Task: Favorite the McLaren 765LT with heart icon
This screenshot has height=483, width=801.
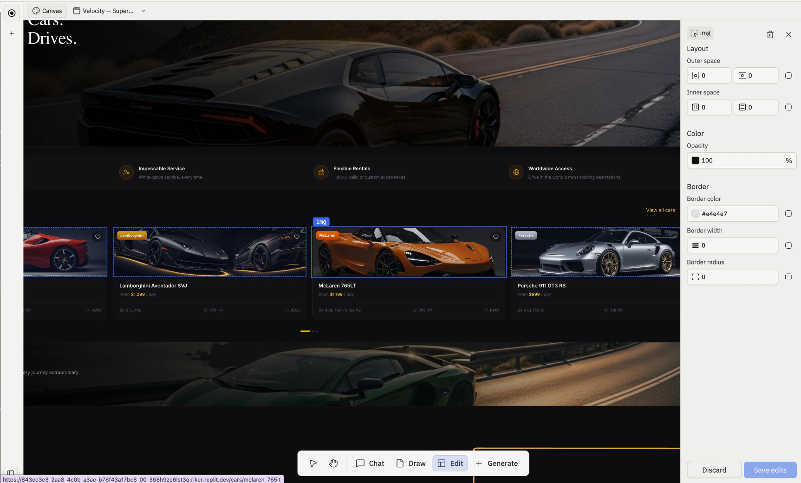Action: [x=496, y=237]
